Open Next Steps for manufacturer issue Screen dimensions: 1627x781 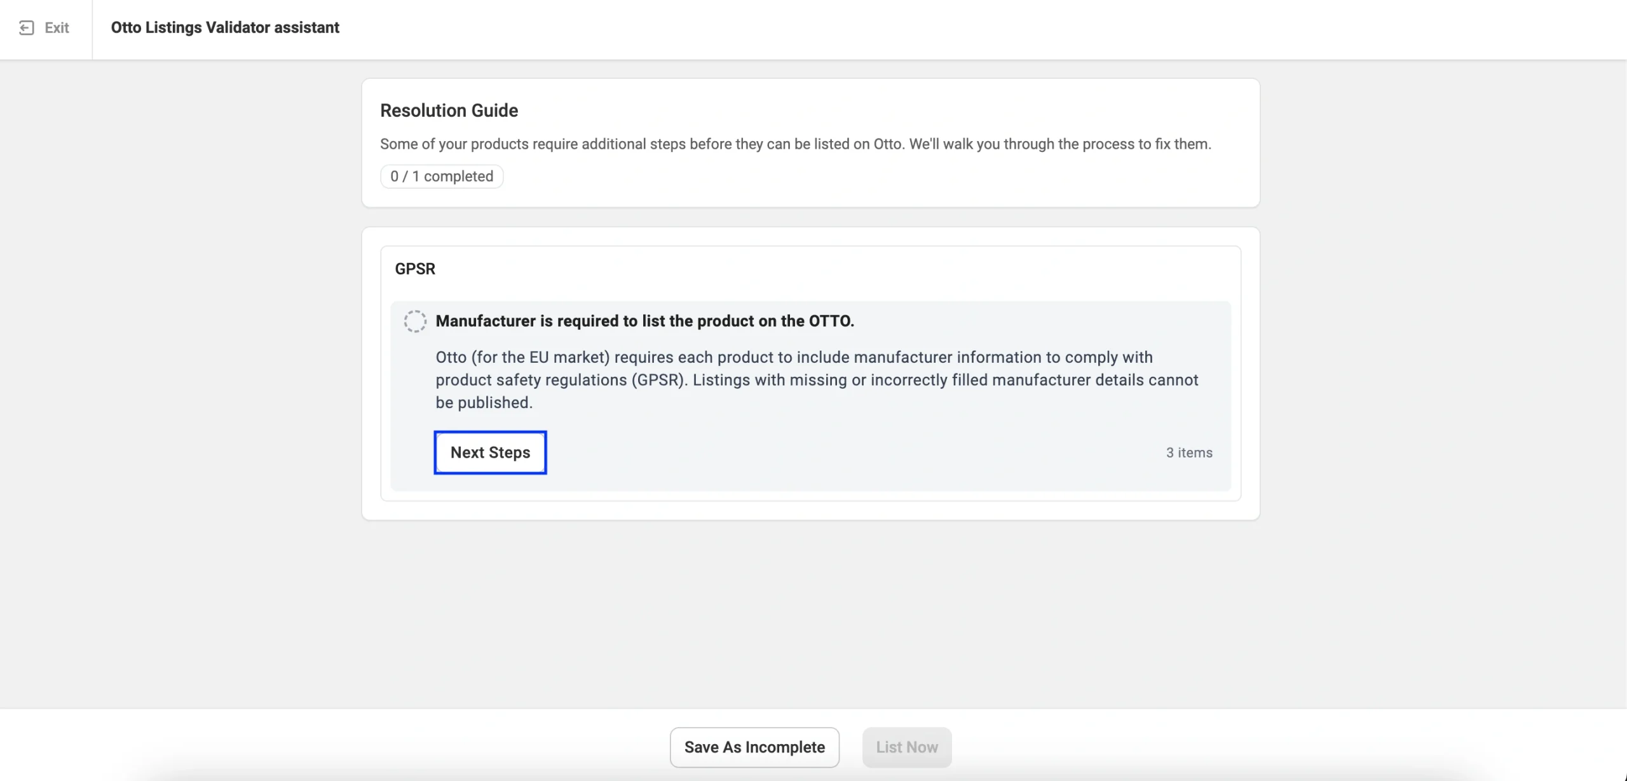(x=490, y=452)
